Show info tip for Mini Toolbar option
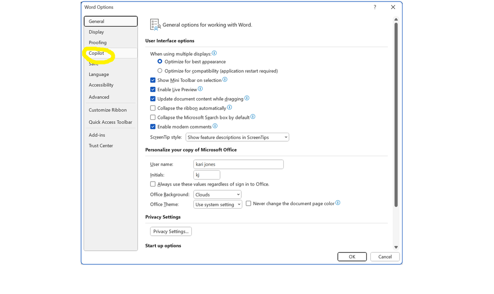Image resolution: width=494 pixels, height=294 pixels. click(x=225, y=79)
